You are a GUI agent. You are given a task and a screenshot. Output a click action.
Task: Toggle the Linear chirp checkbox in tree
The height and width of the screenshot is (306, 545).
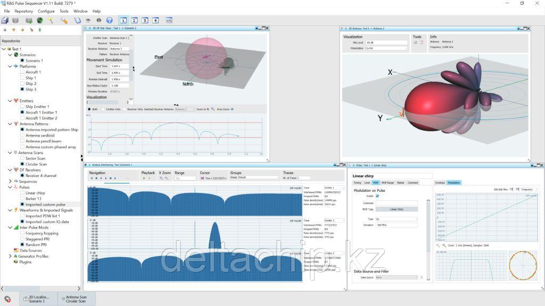click(22, 193)
